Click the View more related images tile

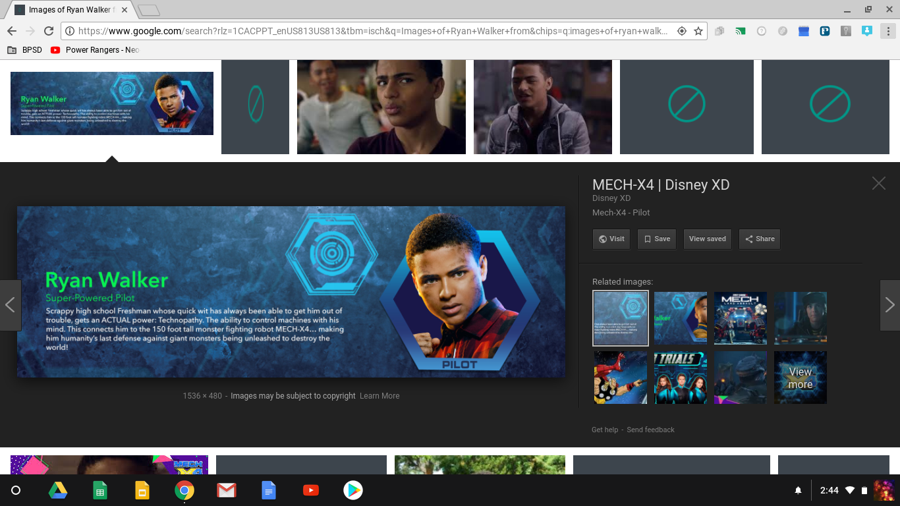(801, 378)
